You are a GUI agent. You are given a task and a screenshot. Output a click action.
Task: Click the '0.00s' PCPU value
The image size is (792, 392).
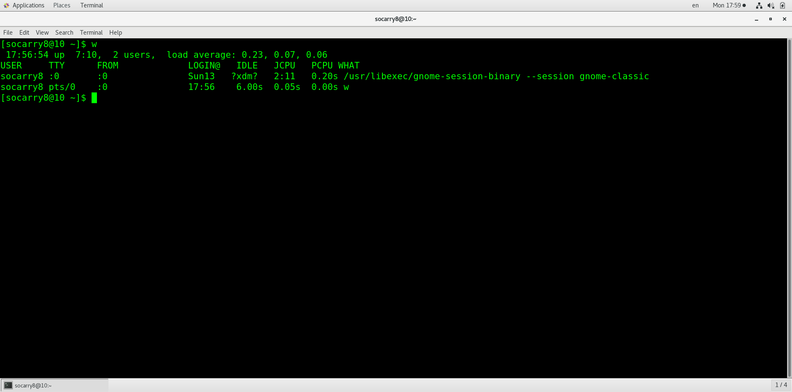325,87
